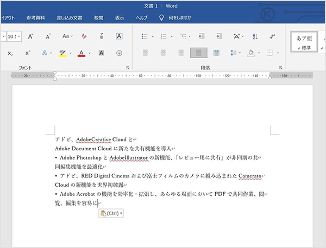The image size is (326, 248).
Task: Apply borders using the borders icon
Action: pyautogui.click(x=269, y=53)
